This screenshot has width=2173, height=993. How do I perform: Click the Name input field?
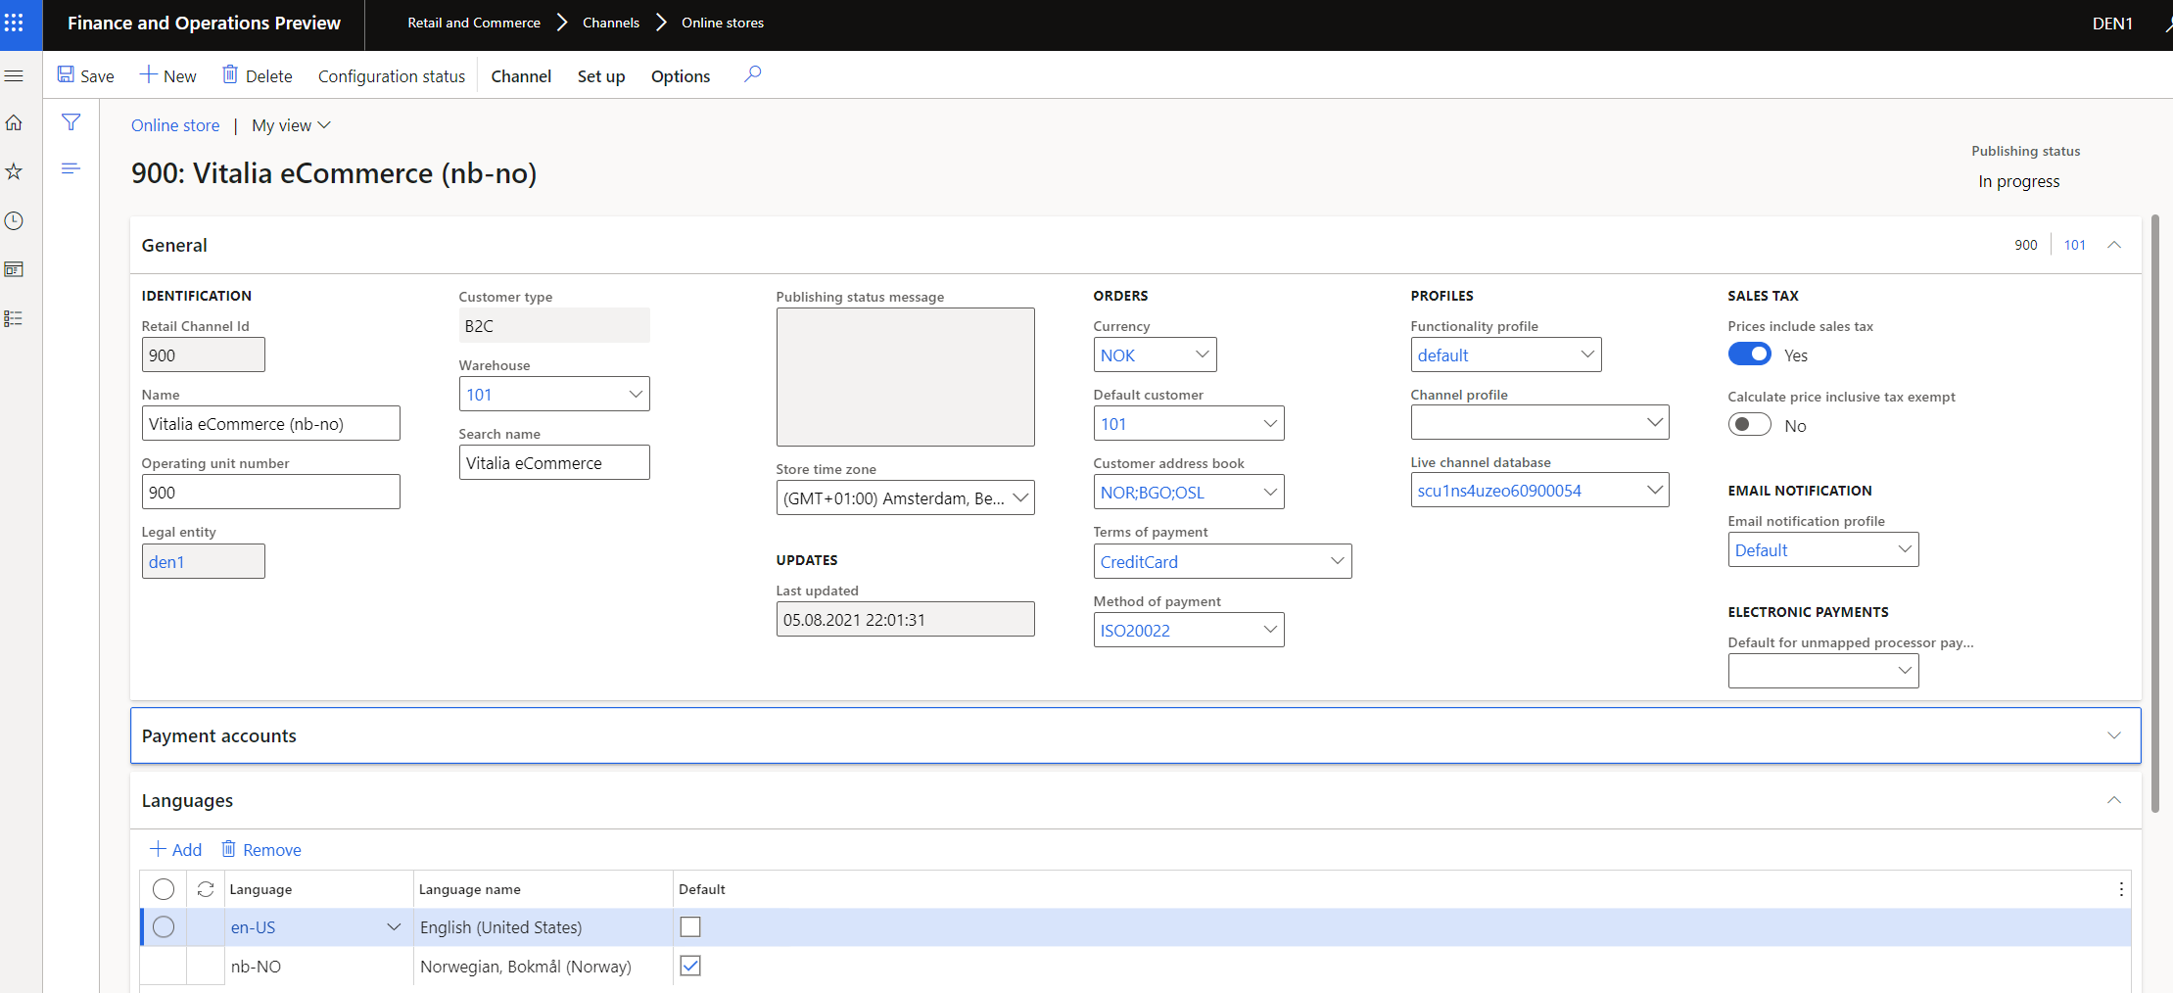[x=271, y=423]
